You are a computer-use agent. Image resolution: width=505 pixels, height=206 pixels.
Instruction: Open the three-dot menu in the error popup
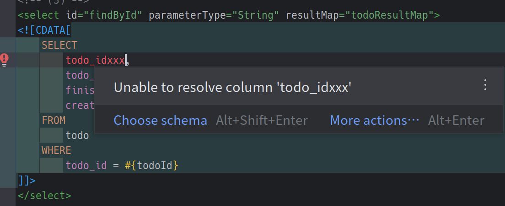click(x=486, y=85)
